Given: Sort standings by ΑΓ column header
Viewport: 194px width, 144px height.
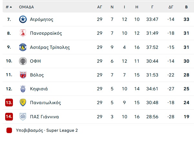Looking at the screenshot, I should [100, 7].
